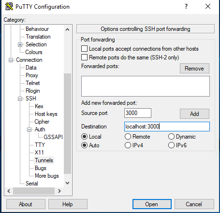220x213 pixels.
Task: Click the question mark help icon
Action: click(186, 6)
